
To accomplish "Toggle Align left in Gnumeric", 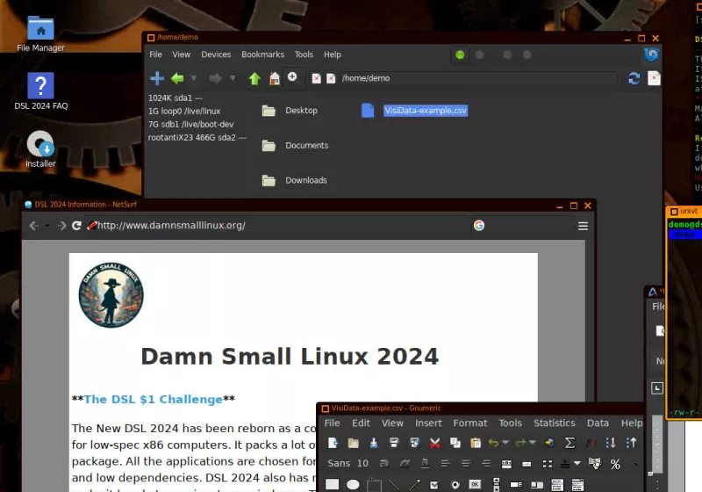I will [x=445, y=463].
